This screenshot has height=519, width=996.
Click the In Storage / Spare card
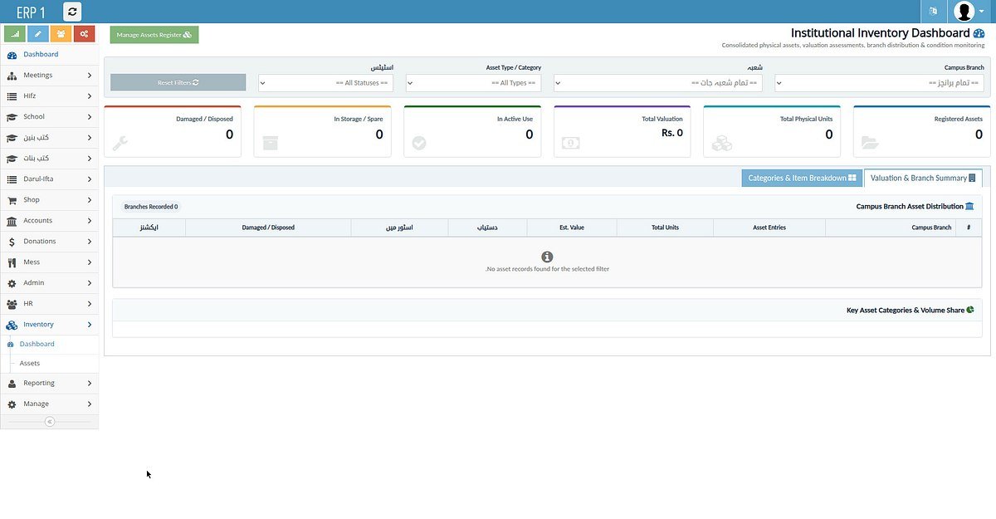coord(322,131)
